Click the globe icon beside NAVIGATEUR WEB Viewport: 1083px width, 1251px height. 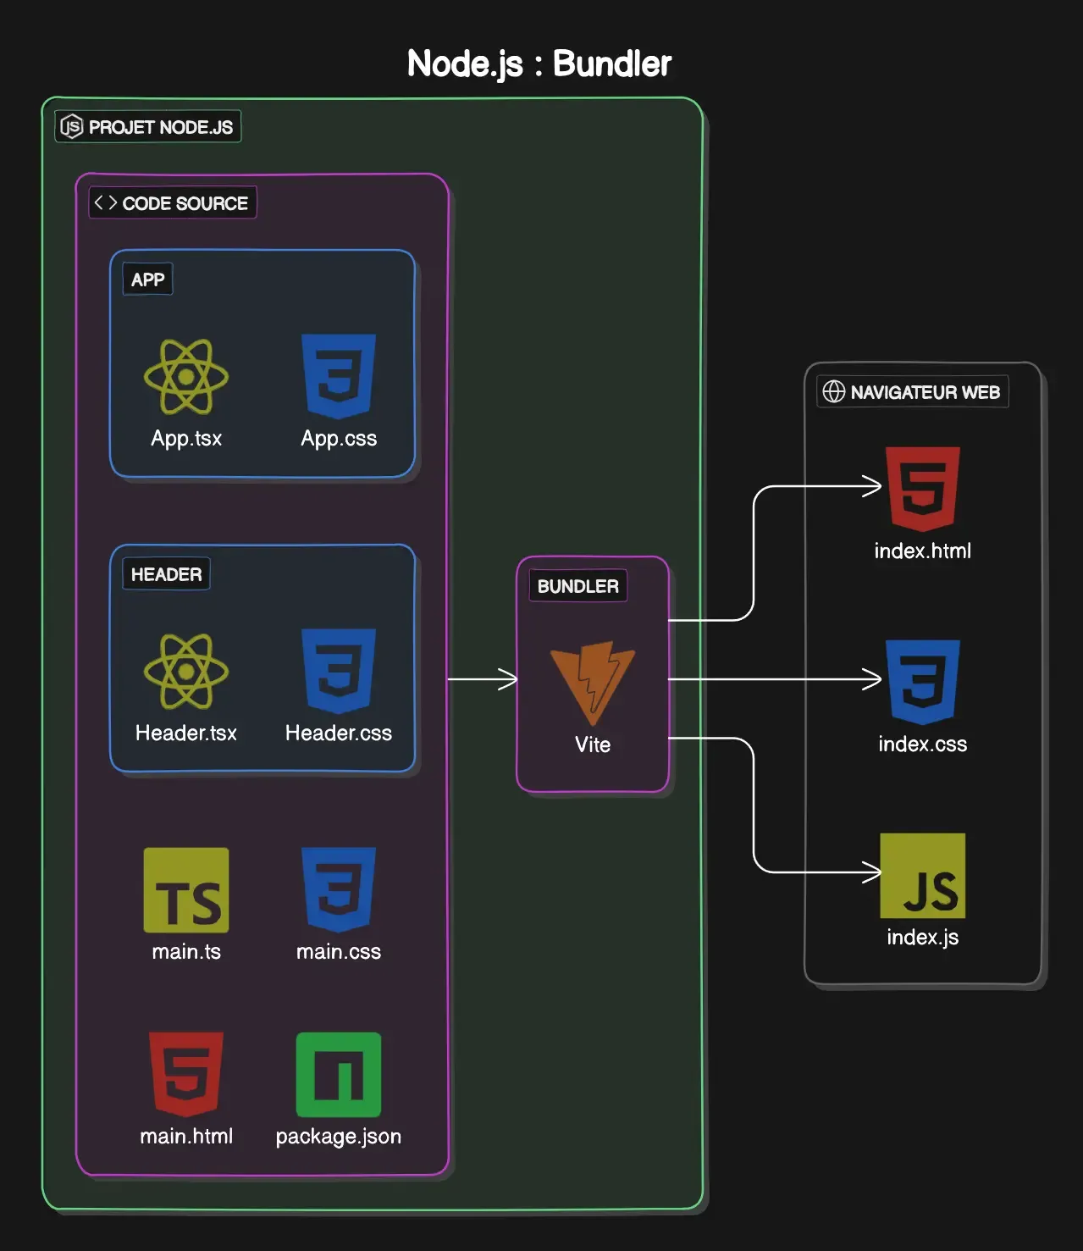point(834,391)
